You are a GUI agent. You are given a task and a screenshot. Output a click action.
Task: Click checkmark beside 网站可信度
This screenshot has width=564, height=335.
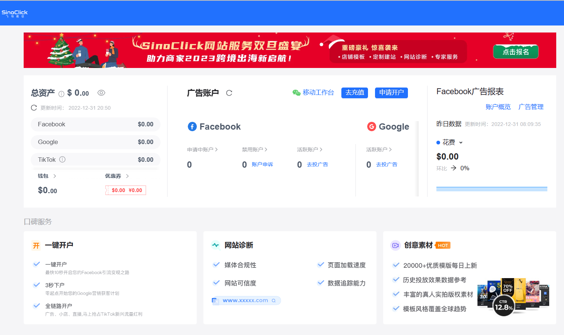(216, 283)
